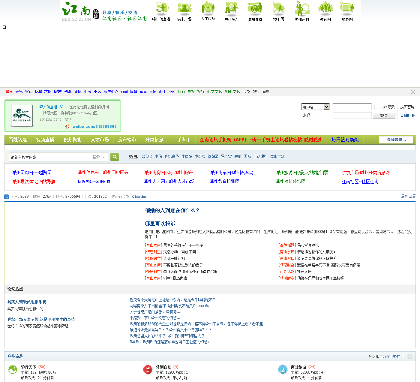The image size is (420, 382).
Task: Click the 初中学区 quick link
Action: (232, 92)
